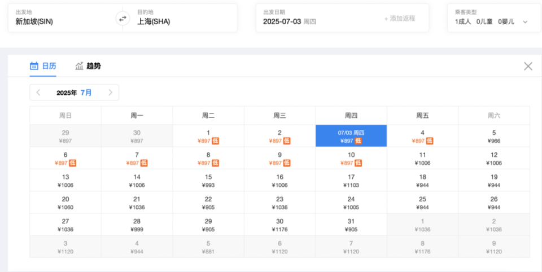Close the fare calendar panel
Image resolution: width=542 pixels, height=272 pixels.
coord(528,66)
